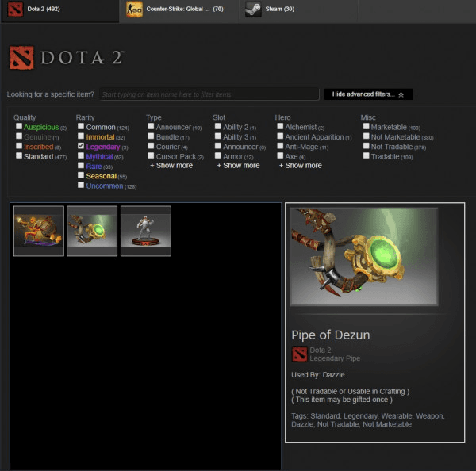Check the Ancient Apparition hero filter
The image size is (476, 471).
pyautogui.click(x=280, y=136)
